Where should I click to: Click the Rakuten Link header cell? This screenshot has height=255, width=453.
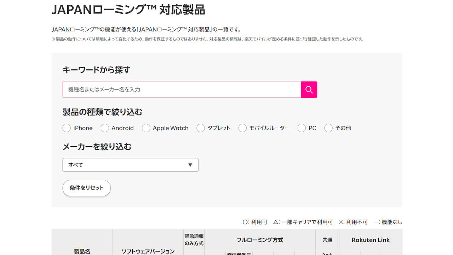371,240
